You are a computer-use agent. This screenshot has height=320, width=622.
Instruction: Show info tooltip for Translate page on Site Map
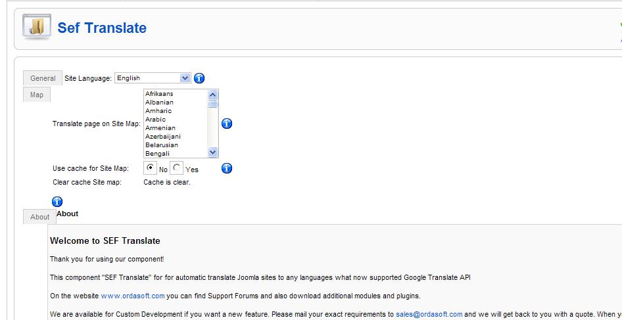(226, 124)
